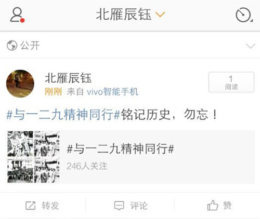Tap the 转发 label in bottom bar

pos(50,206)
